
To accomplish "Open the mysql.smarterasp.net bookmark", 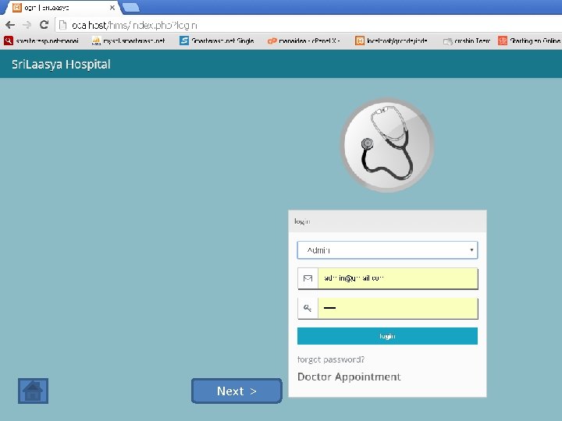I will point(129,41).
